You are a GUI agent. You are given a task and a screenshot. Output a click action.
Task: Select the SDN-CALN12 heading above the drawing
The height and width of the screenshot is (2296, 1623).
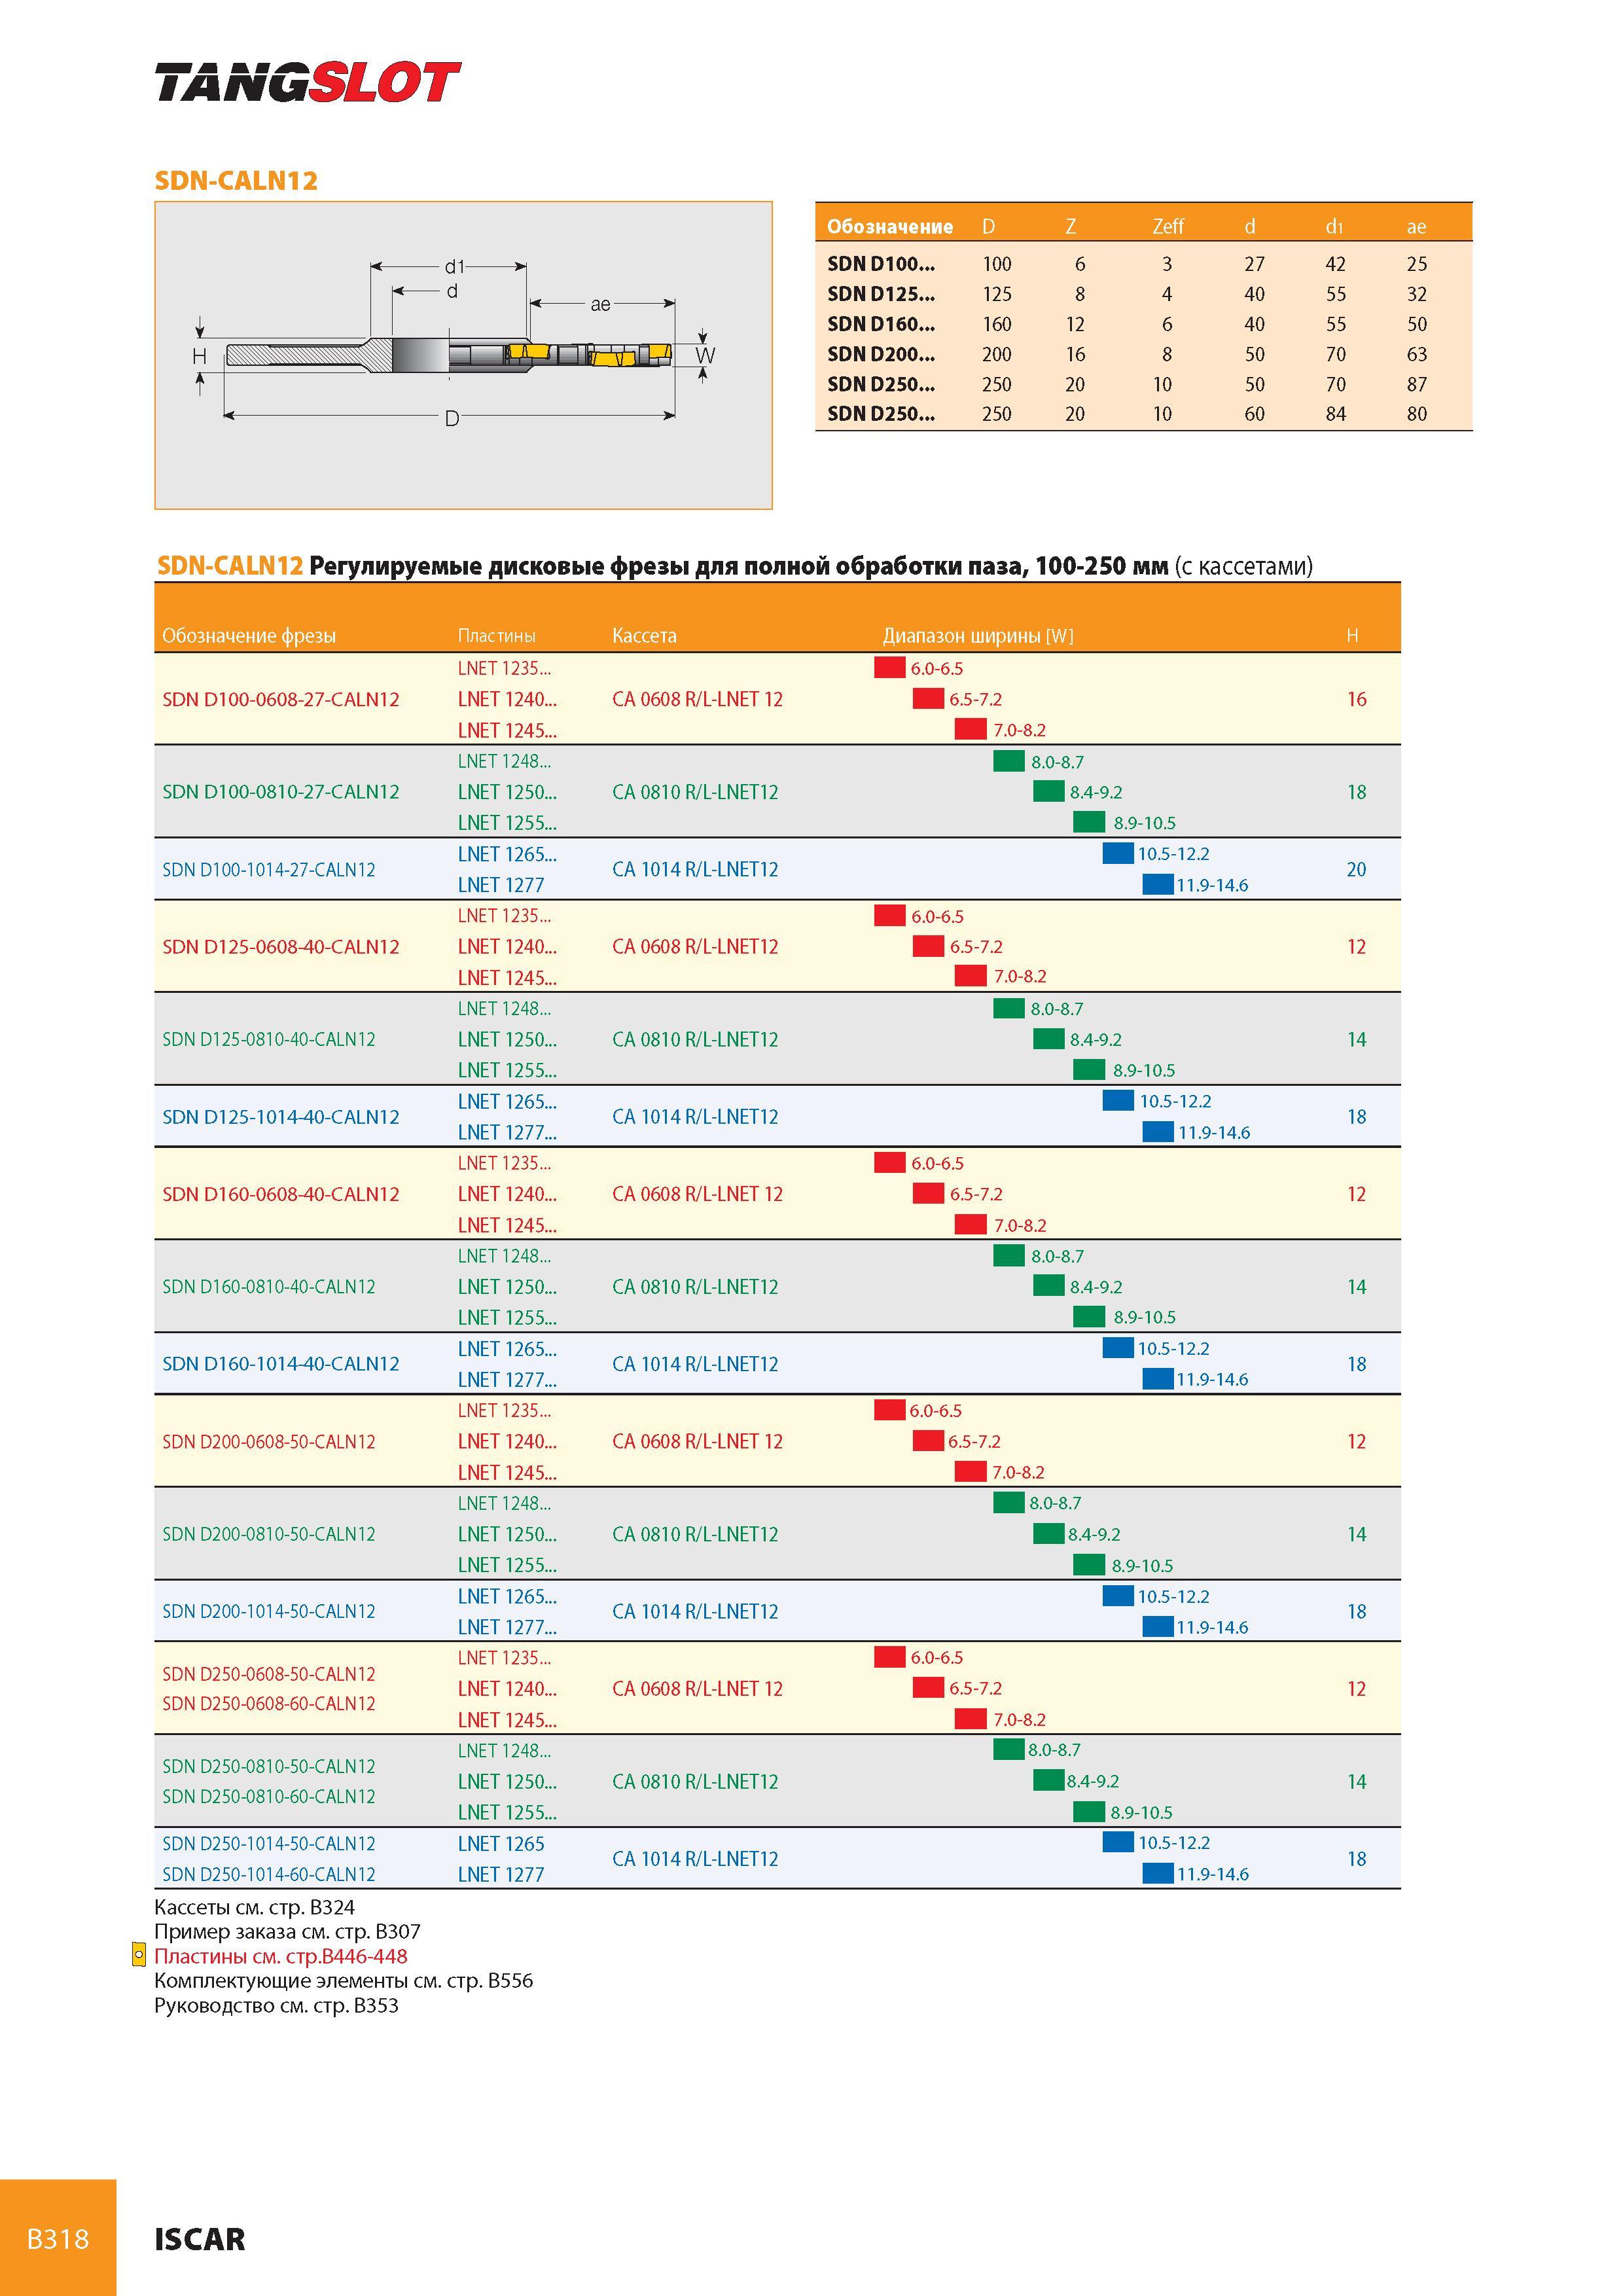point(236,181)
